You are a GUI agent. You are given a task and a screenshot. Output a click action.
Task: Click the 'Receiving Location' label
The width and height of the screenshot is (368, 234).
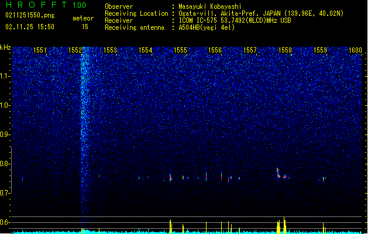pos(136,13)
